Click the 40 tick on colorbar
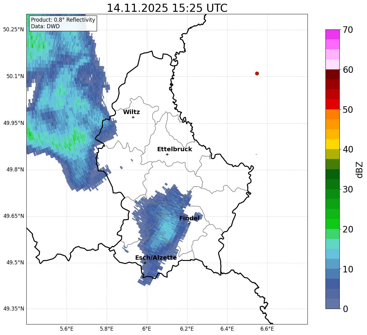367x335 pixels. (x=348, y=149)
